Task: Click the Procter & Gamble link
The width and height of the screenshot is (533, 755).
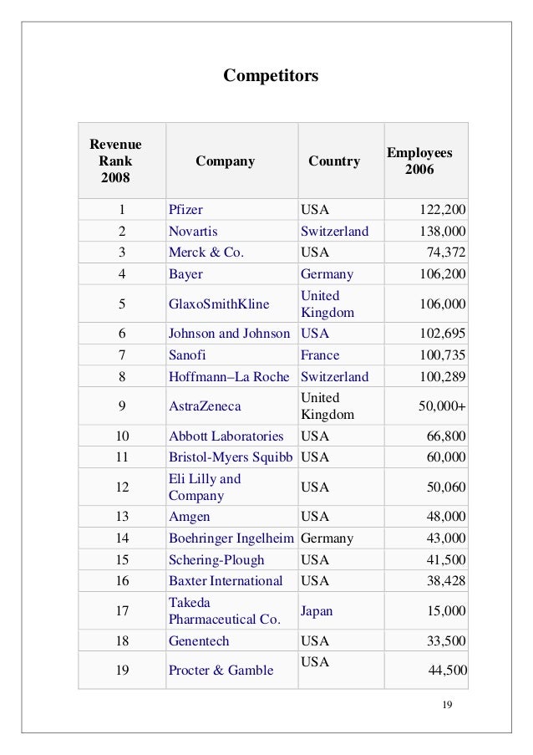Action: click(x=221, y=671)
